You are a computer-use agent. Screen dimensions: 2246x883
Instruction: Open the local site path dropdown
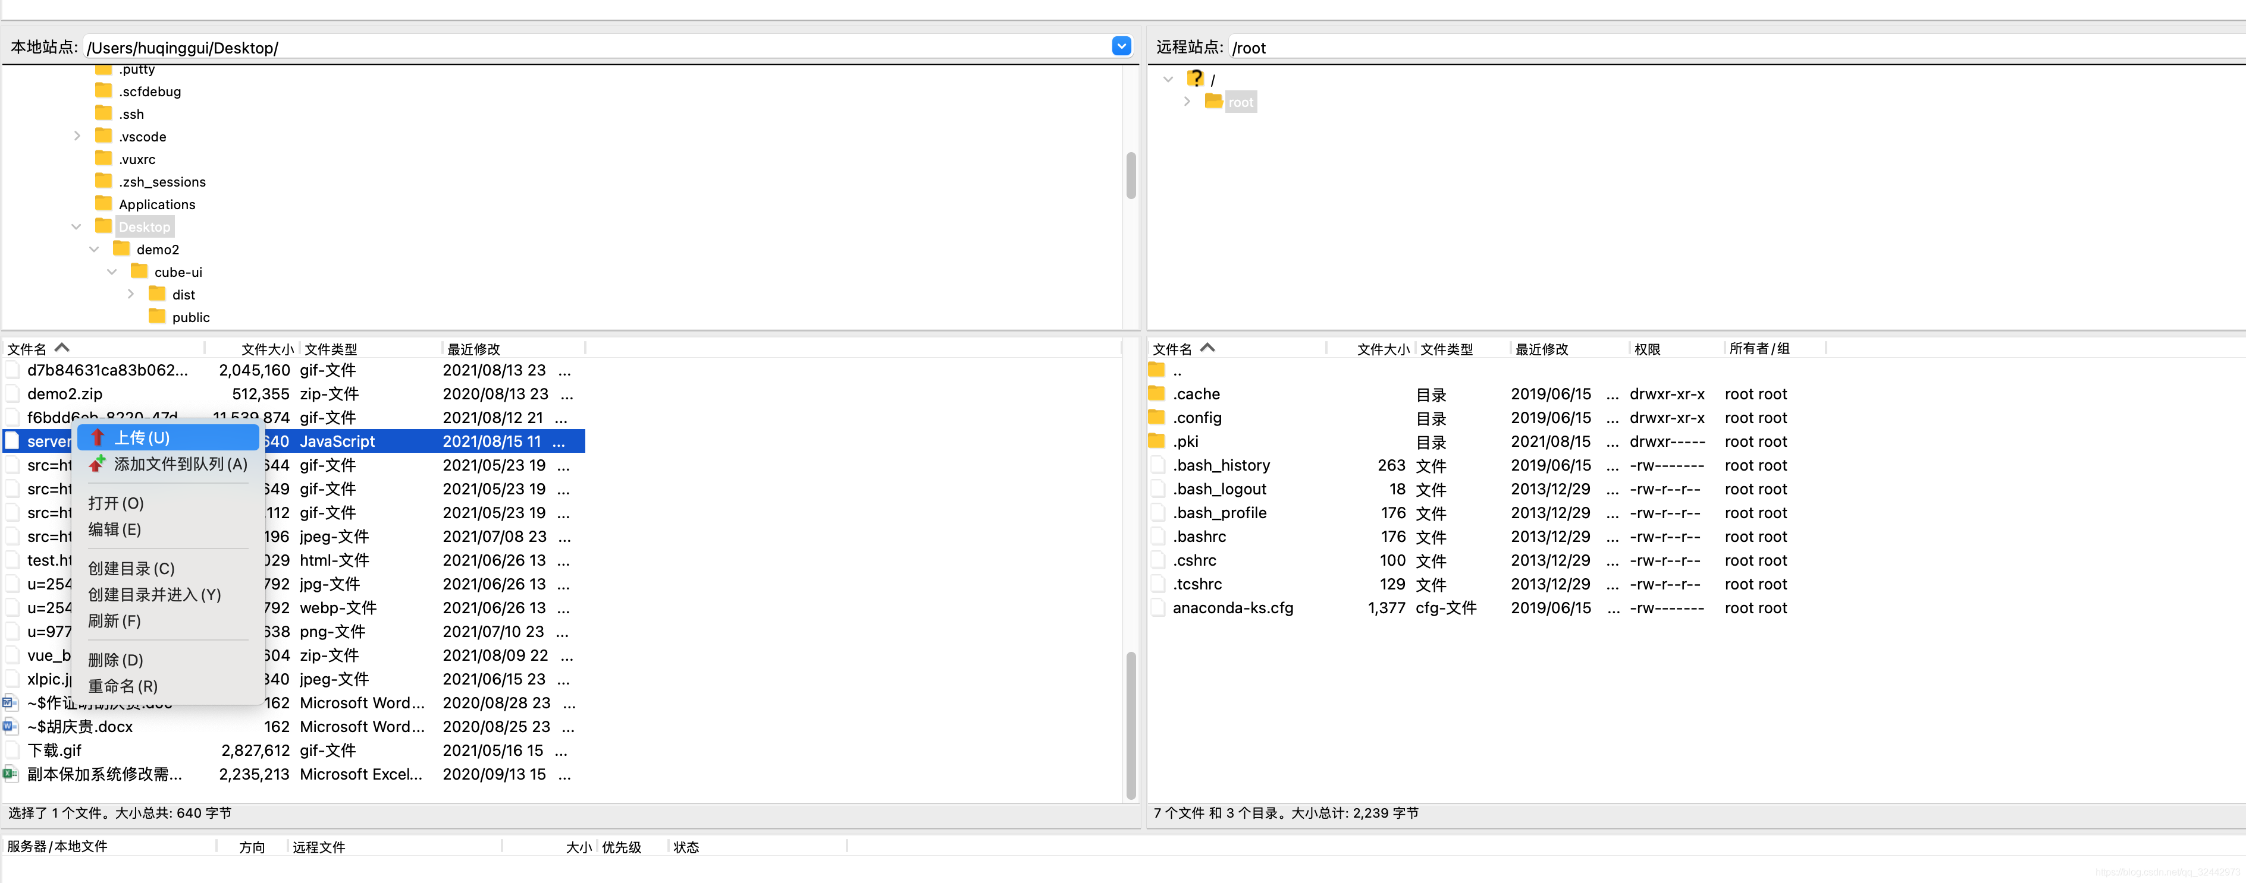(x=1121, y=46)
